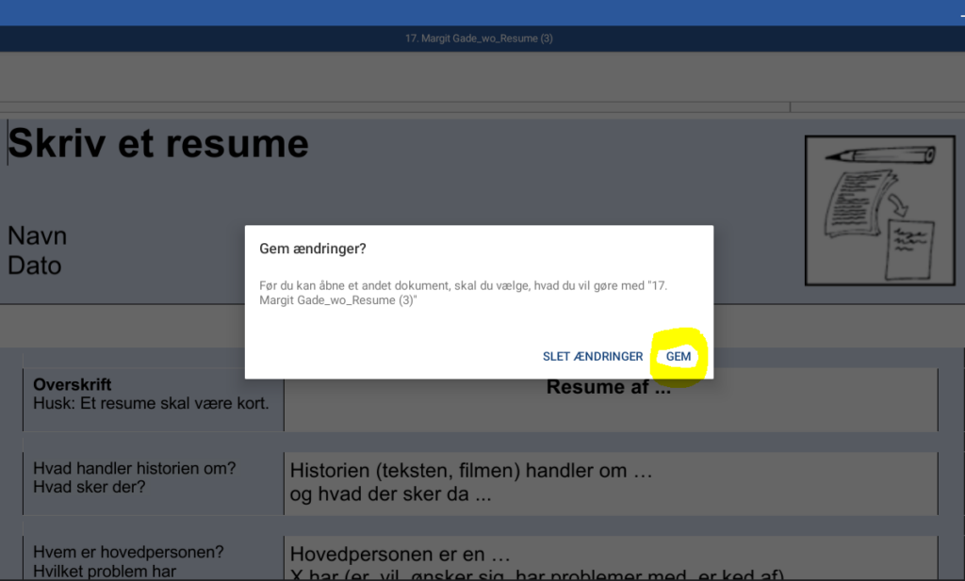Select the 'Dato' text line
The height and width of the screenshot is (581, 965).
(35, 266)
